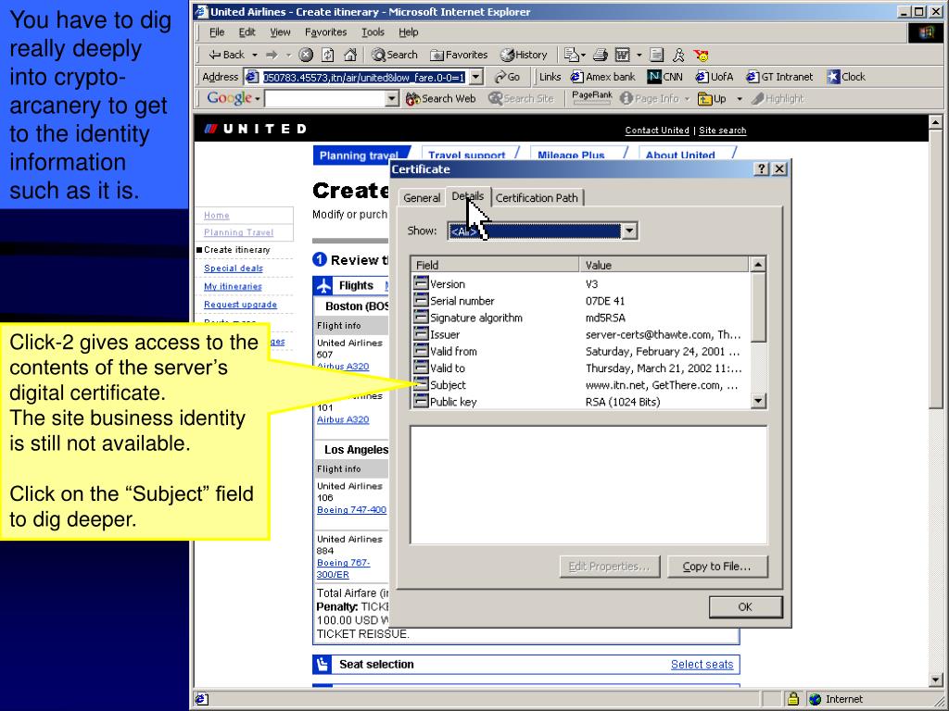Open History in the IE toolbar
Image resolution: width=949 pixels, height=711 pixels.
point(524,55)
